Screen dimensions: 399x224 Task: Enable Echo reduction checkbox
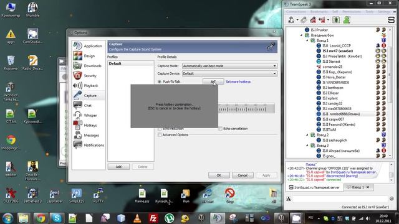(160, 129)
